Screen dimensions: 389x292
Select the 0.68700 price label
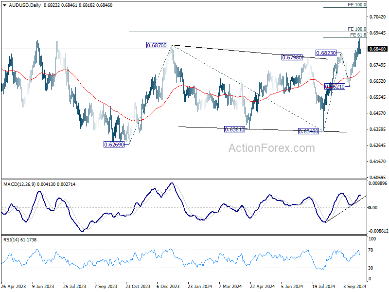pos(157,45)
